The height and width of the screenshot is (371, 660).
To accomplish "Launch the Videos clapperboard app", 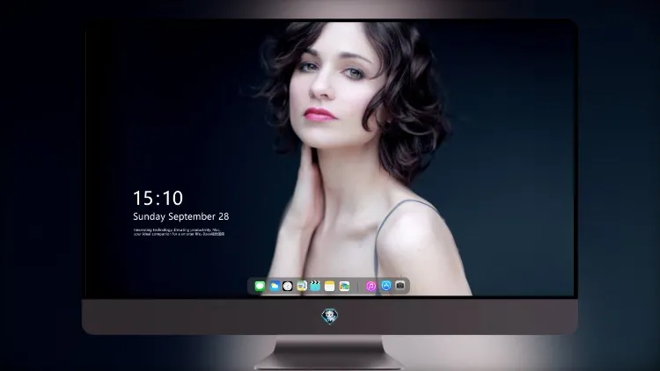I will coord(315,286).
